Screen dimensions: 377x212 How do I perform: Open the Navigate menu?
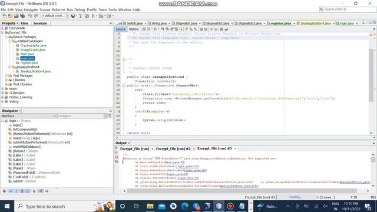[31, 9]
